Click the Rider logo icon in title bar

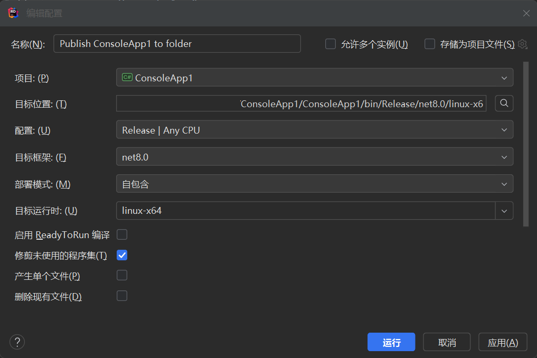point(14,13)
